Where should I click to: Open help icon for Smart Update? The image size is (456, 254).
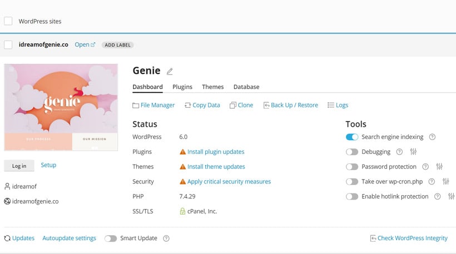pos(166,238)
